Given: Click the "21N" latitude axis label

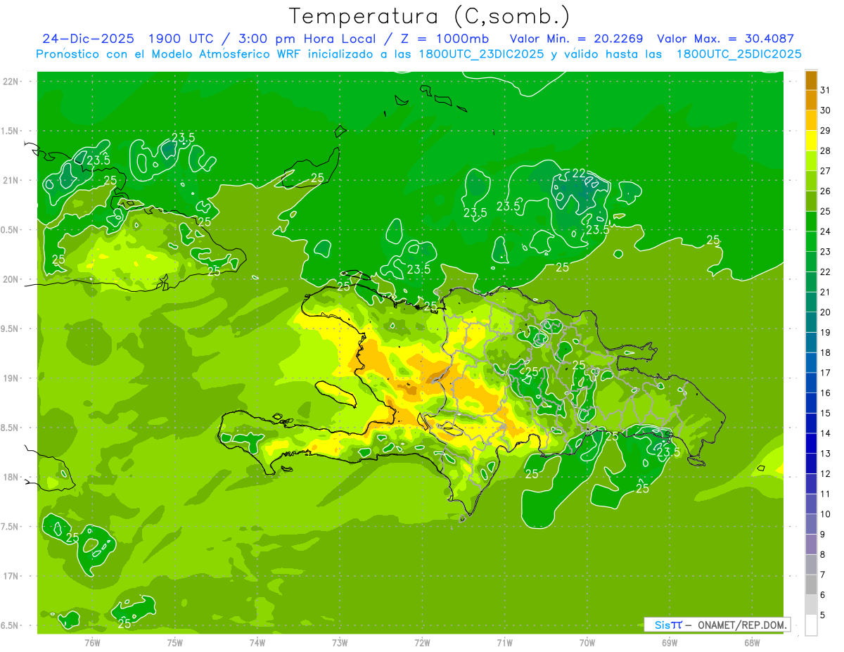Looking at the screenshot, I should pos(11,180).
